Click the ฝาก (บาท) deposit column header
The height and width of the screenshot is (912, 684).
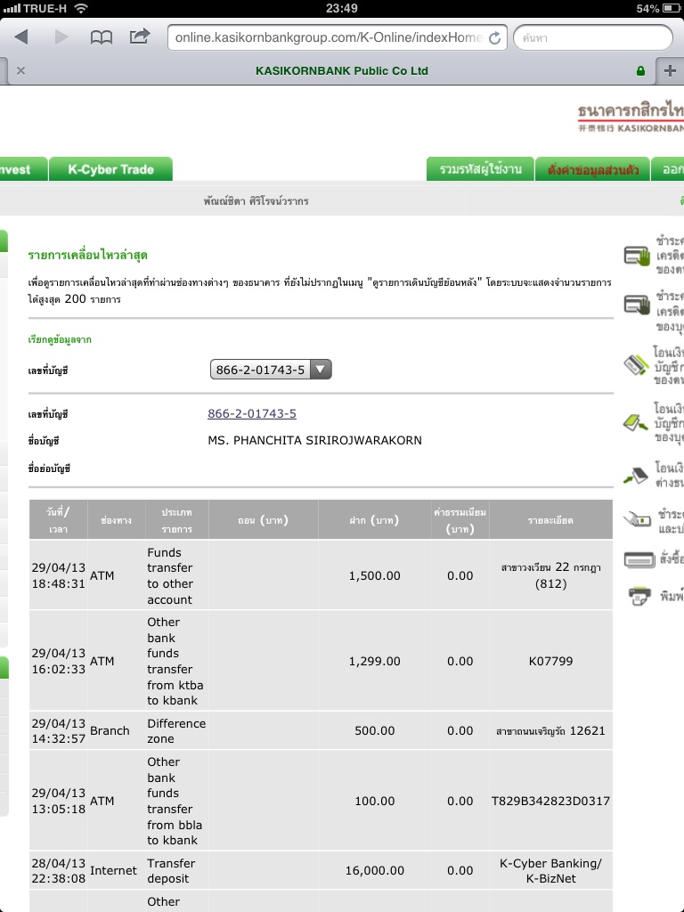[x=373, y=520]
